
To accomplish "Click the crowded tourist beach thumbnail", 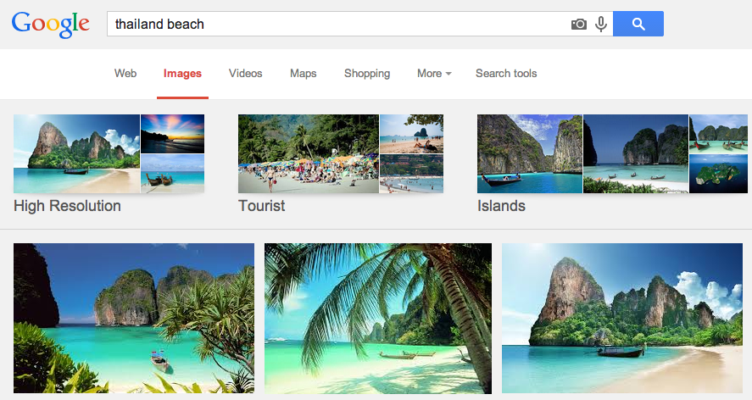I will [x=308, y=153].
